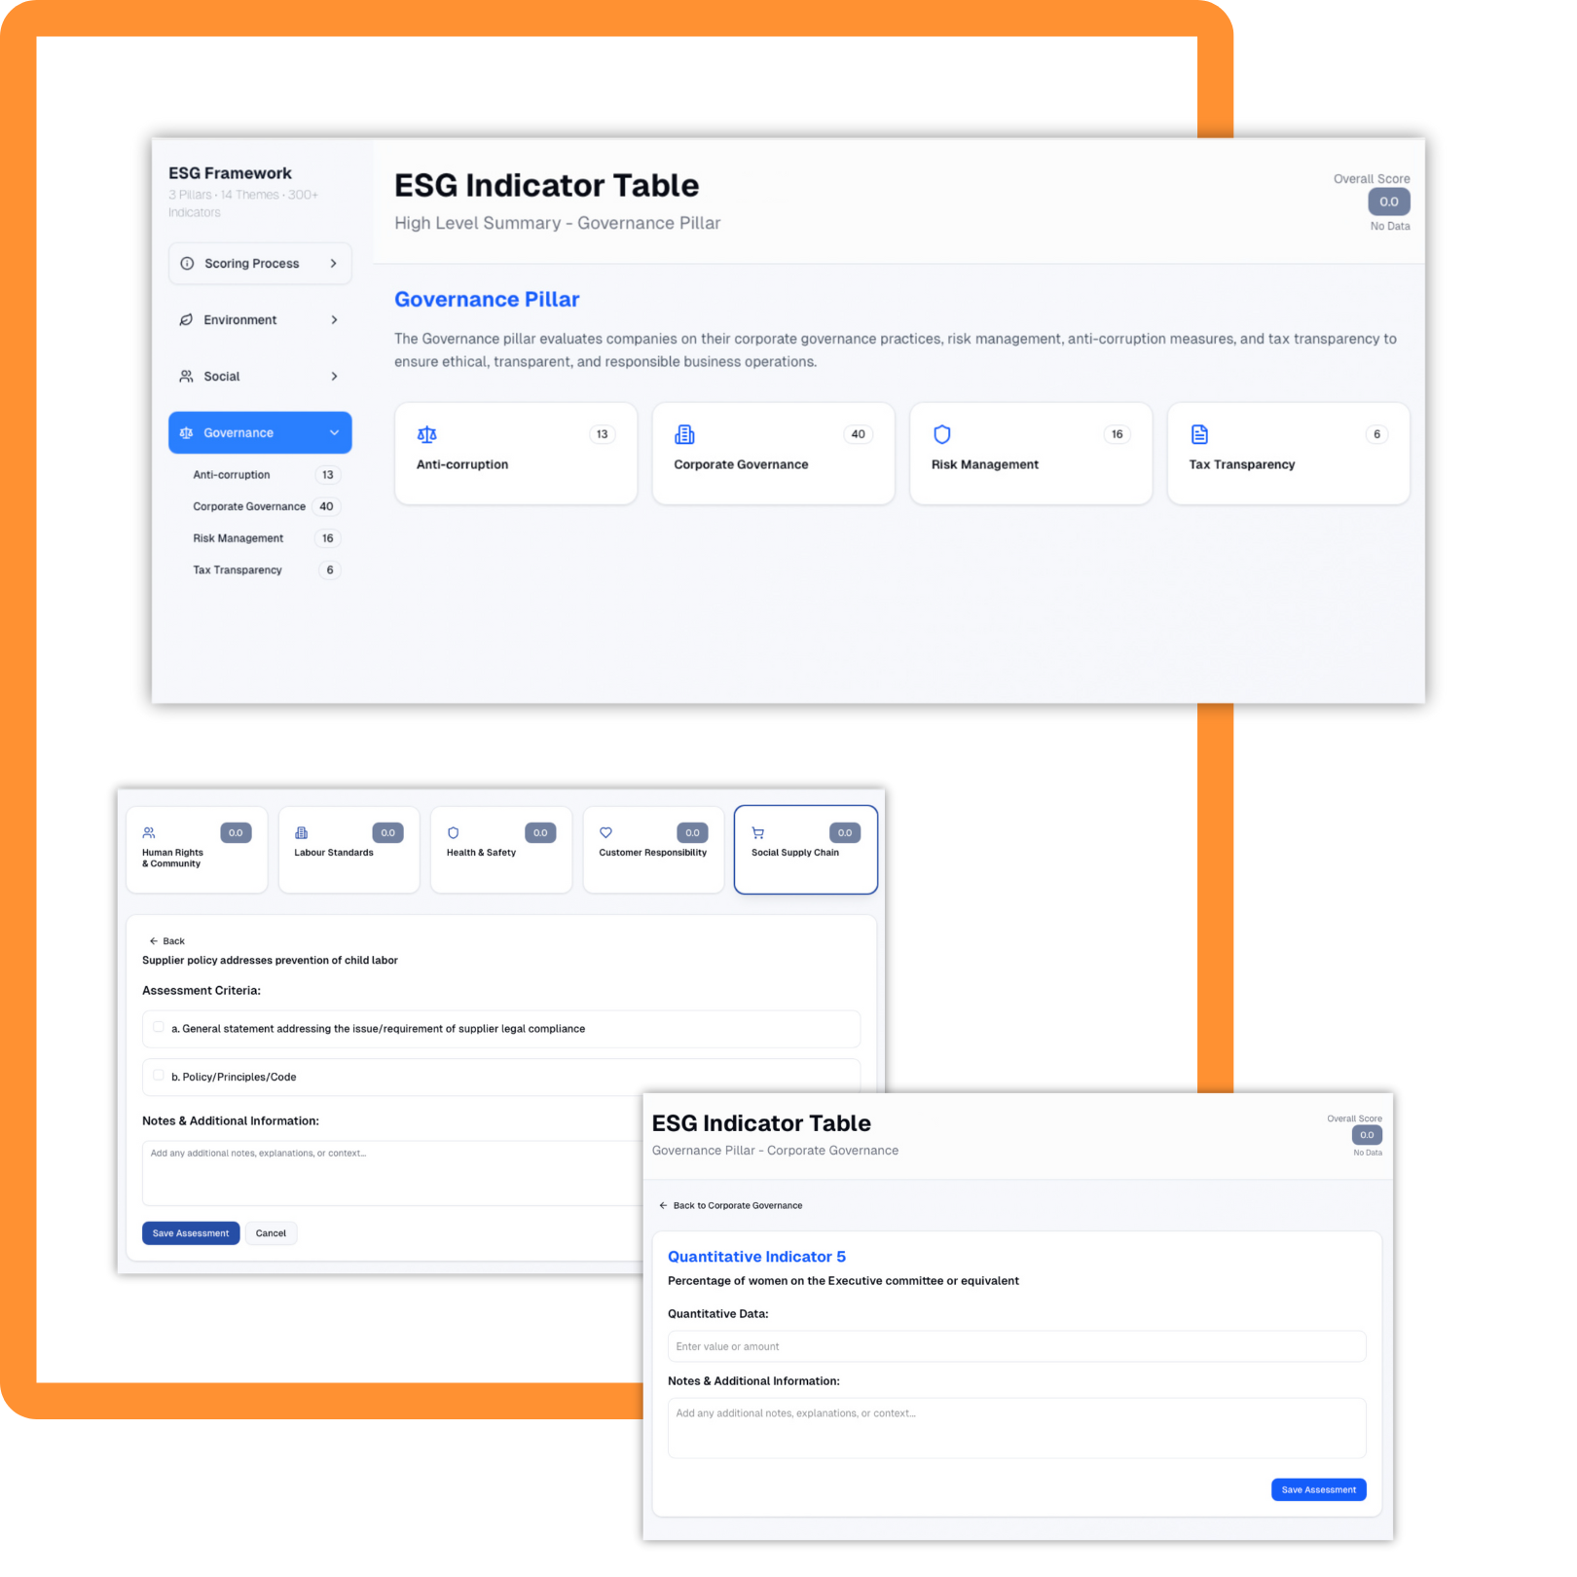Viewport: 1577px width, 1577px height.
Task: Click the Cancel button
Action: pyautogui.click(x=271, y=1233)
